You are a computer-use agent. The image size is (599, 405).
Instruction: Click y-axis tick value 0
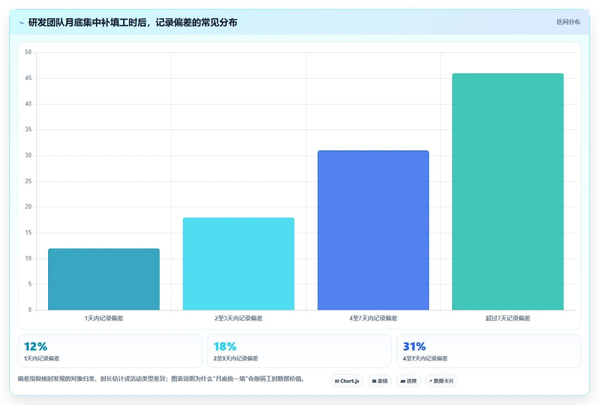point(30,310)
